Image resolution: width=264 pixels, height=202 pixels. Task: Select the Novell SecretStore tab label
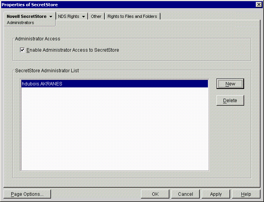pos(26,16)
